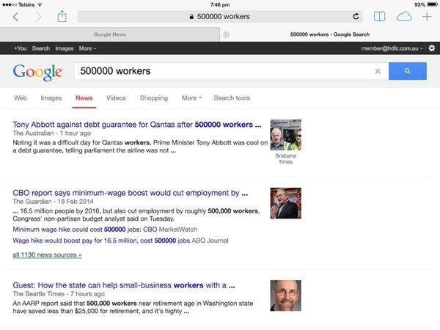440x330 pixels.
Task: Open Google settings gear icon
Action: click(431, 48)
